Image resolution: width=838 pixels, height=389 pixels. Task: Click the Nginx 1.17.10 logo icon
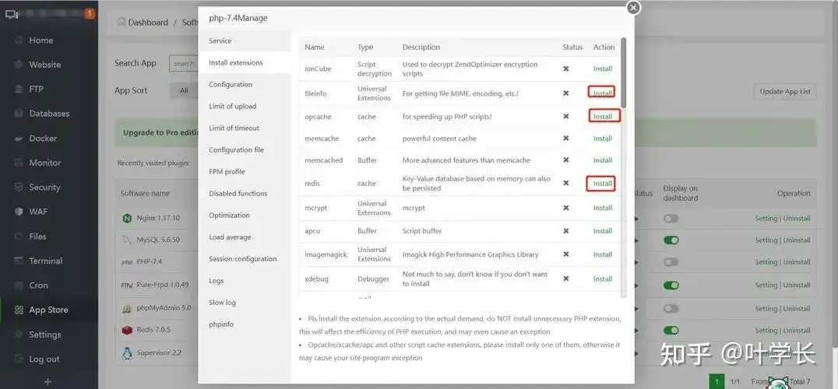coord(127,219)
